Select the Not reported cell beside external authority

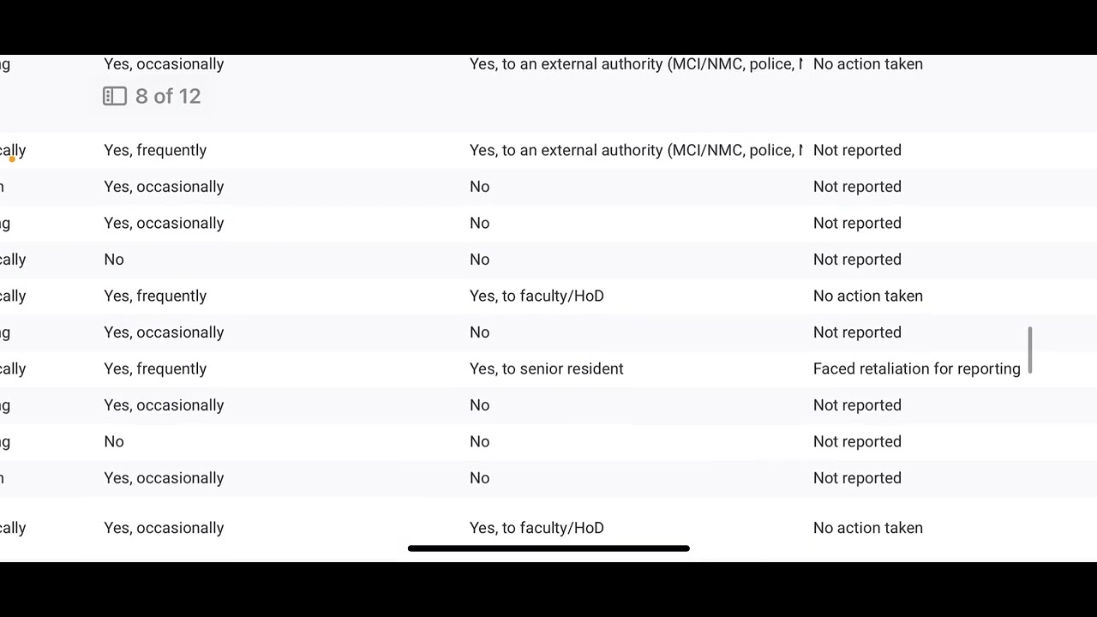[857, 150]
